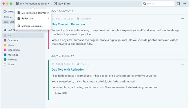Filter by Meetings label
The height and width of the screenshot is (109, 189).
tap(13, 55)
